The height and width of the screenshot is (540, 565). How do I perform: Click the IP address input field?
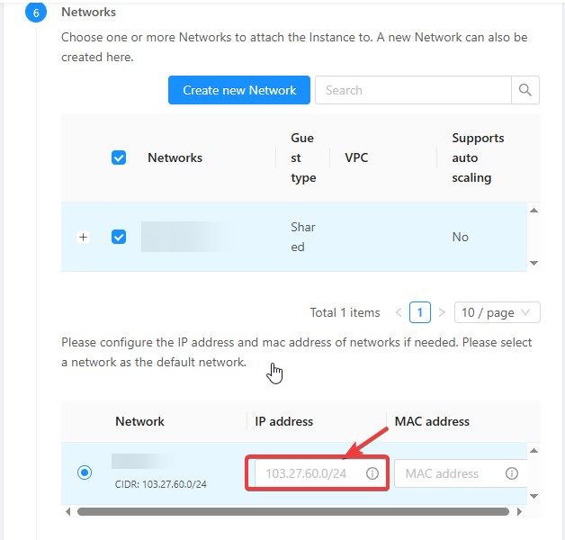coord(317,473)
